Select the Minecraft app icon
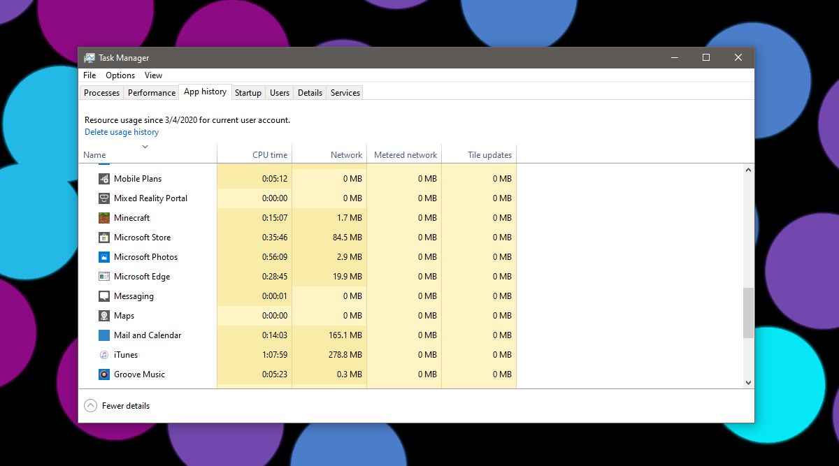839x466 pixels. tap(103, 217)
